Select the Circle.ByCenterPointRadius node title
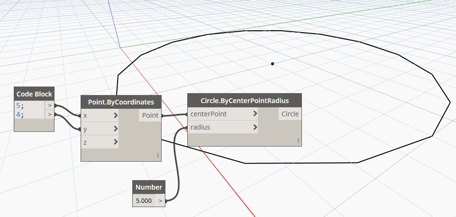The height and width of the screenshot is (217, 456). point(245,100)
